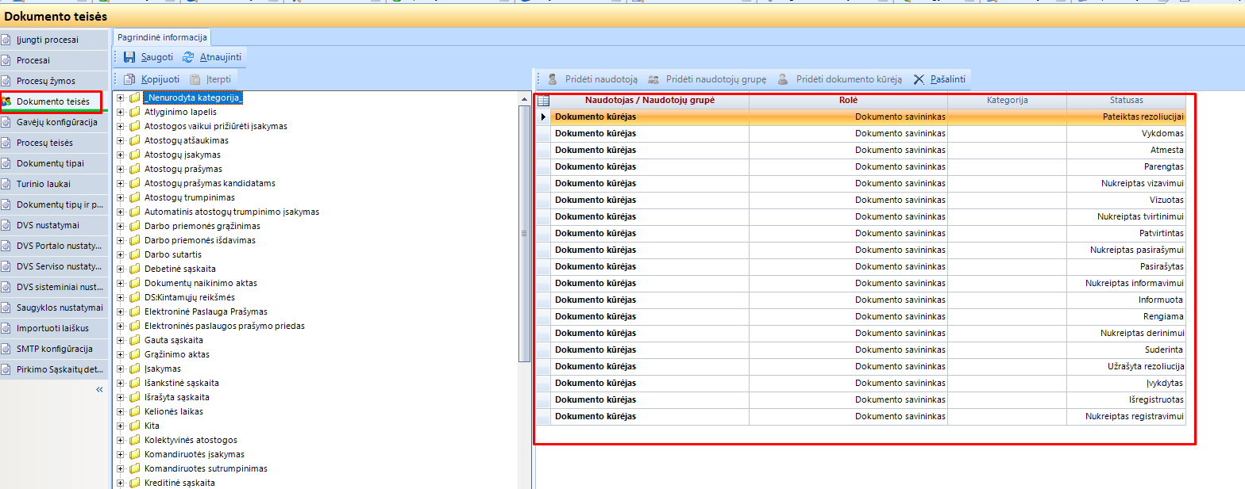Click the grid selector icon in table header corner
The height and width of the screenshot is (489, 1245).
(543, 101)
